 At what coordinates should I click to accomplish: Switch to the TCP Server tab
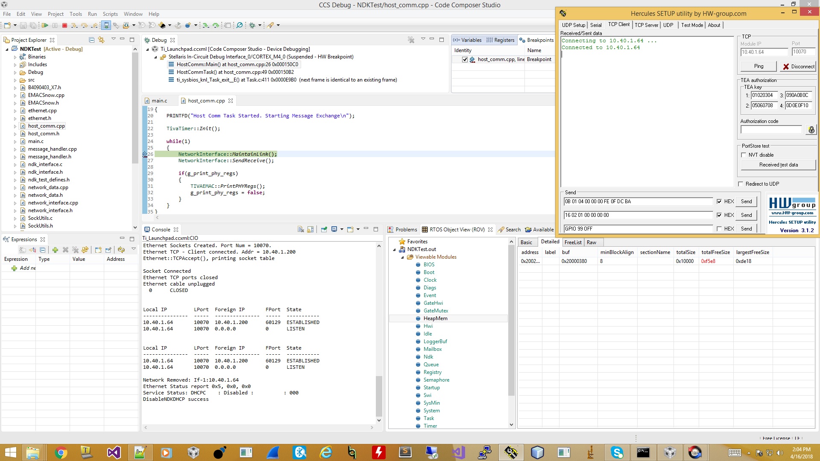click(x=646, y=25)
